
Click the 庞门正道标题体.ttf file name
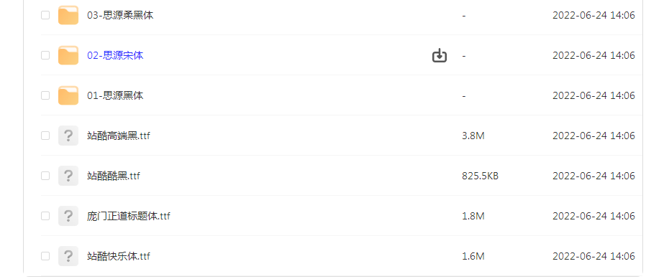[129, 216]
